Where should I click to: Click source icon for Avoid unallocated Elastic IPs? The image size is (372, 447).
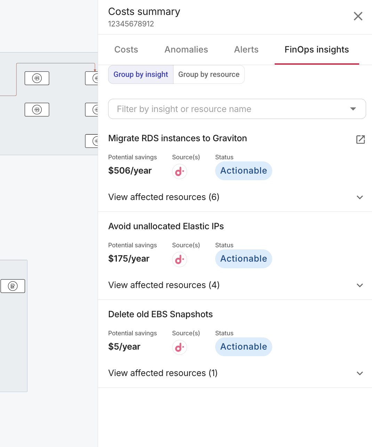click(179, 260)
